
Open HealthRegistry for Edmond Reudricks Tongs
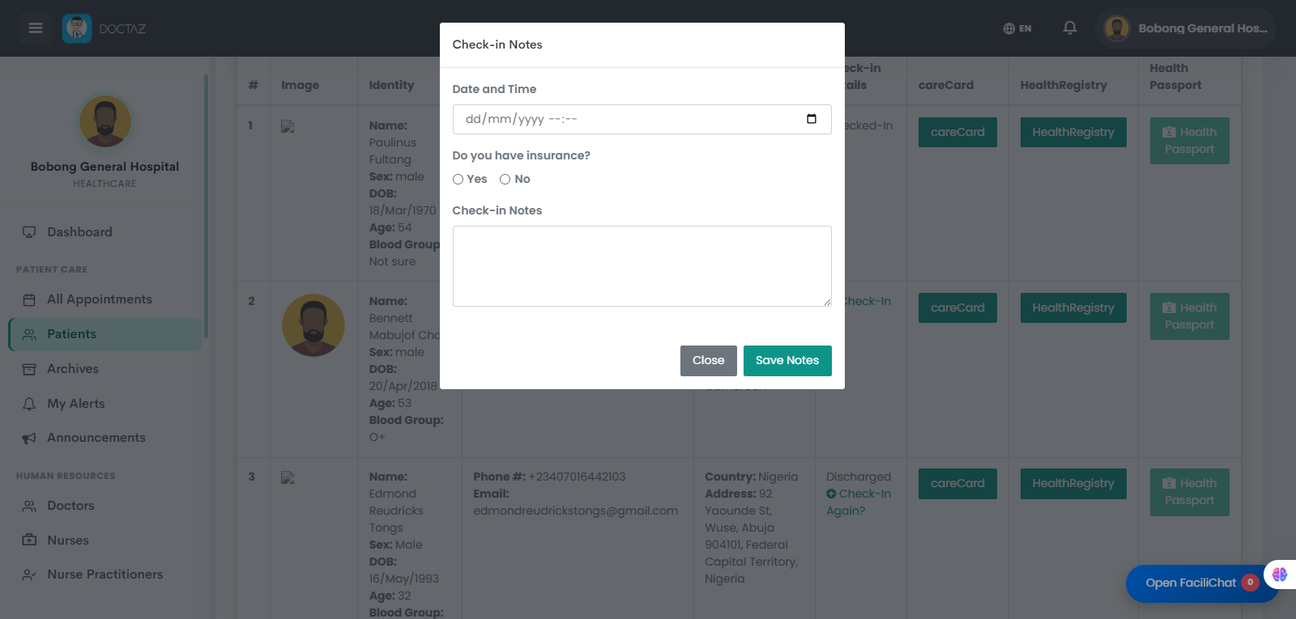point(1073,484)
